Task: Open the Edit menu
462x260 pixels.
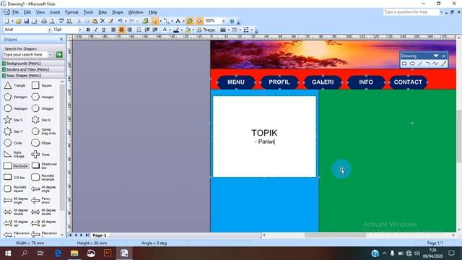Action: pos(27,12)
